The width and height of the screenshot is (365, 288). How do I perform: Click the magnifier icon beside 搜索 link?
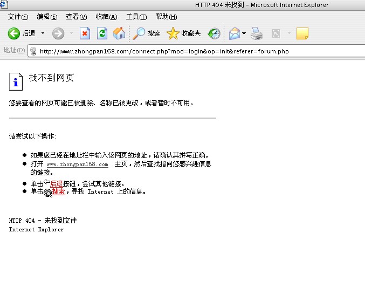point(48,193)
